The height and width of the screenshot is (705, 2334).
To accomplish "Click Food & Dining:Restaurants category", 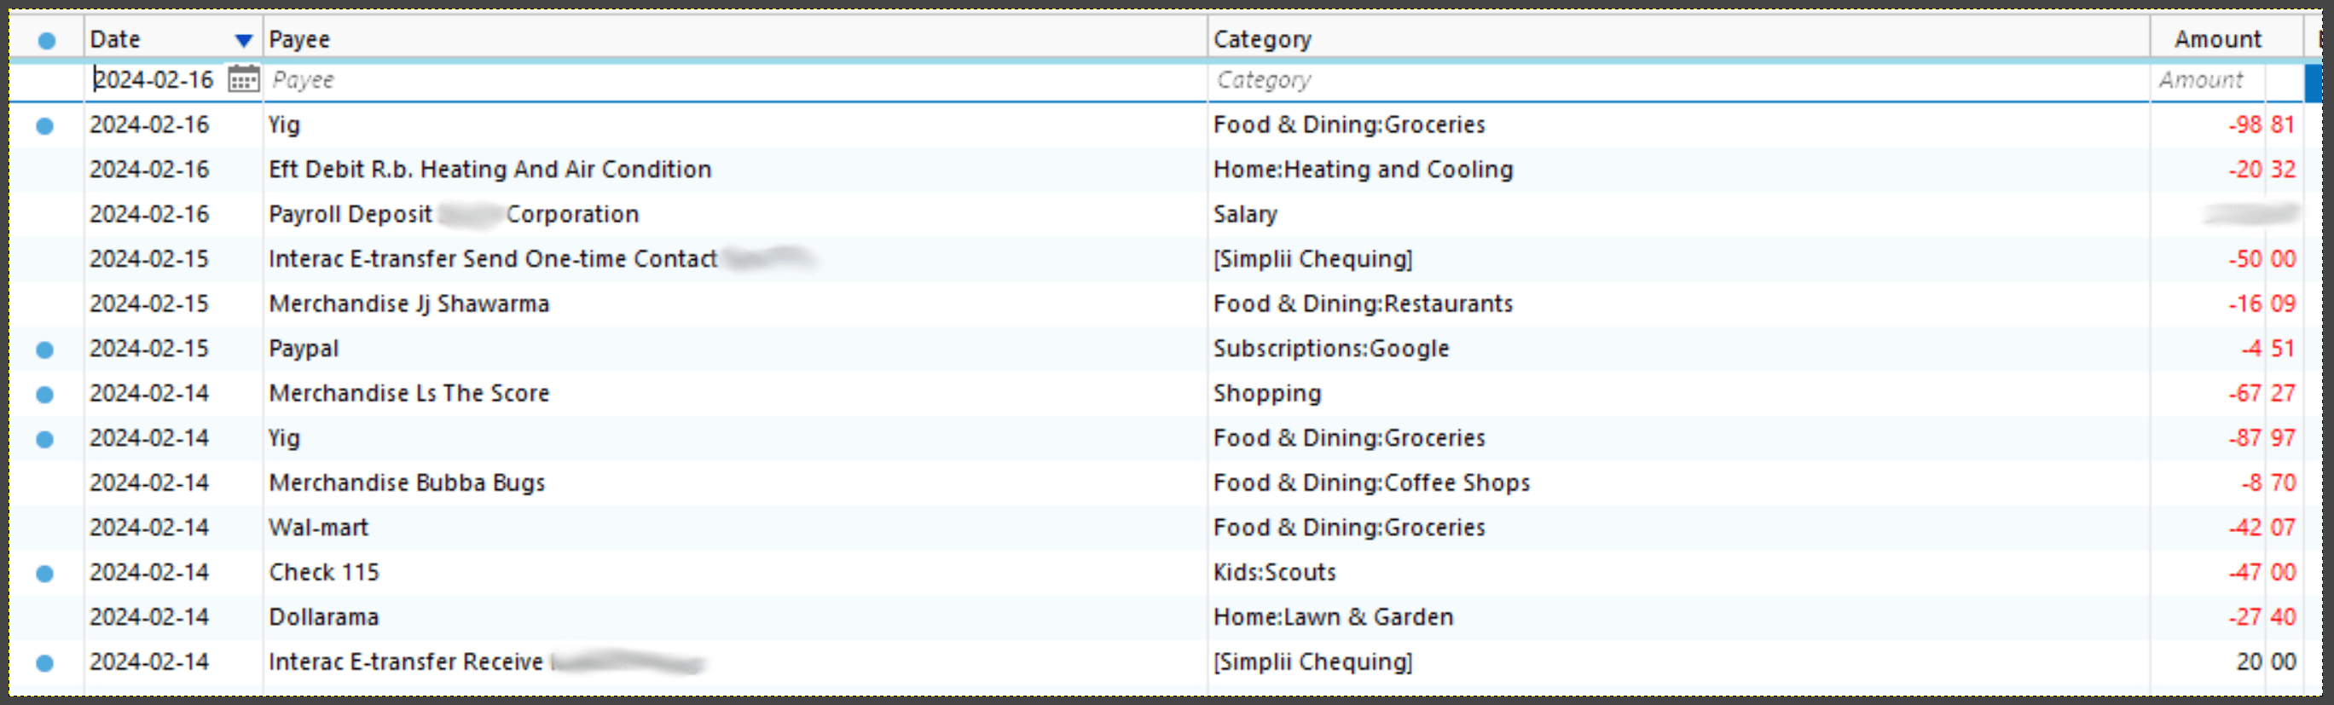I will (x=1363, y=303).
